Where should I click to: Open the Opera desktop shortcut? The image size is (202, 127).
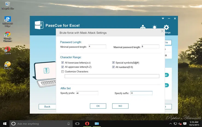[x=7, y=51]
